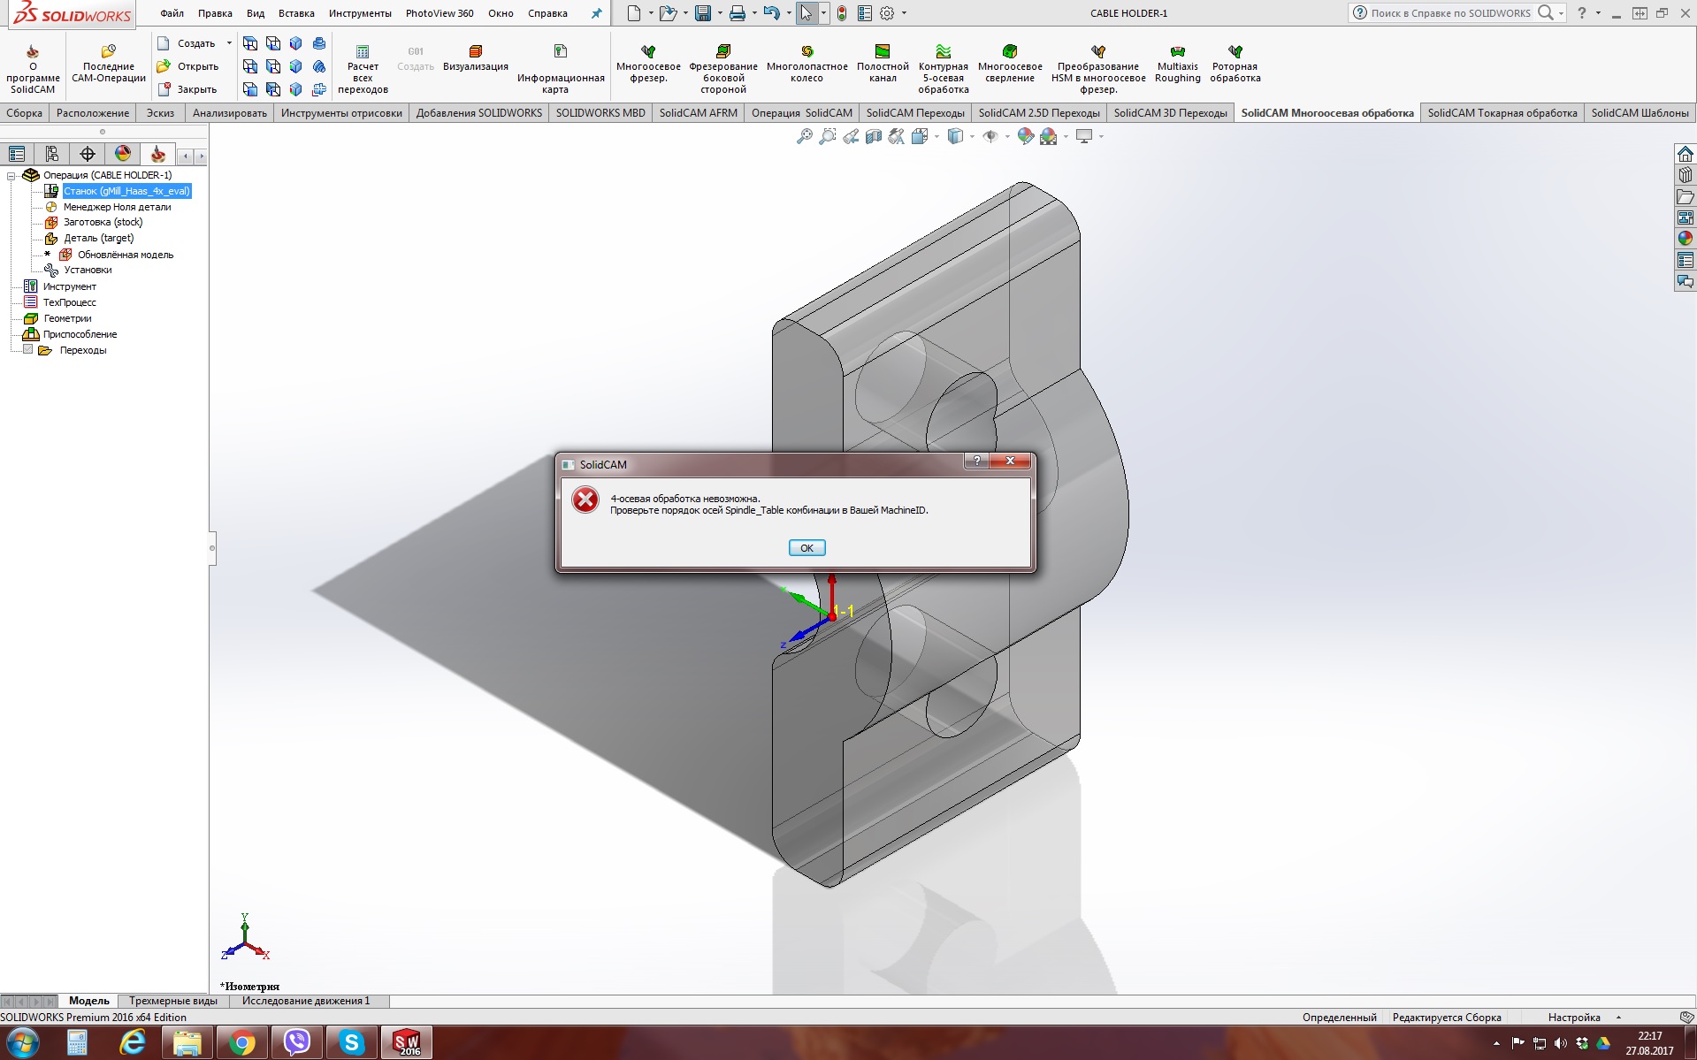Viewport: 1697px width, 1060px height.
Task: Click the Создать button in ribbon
Action: 187,43
